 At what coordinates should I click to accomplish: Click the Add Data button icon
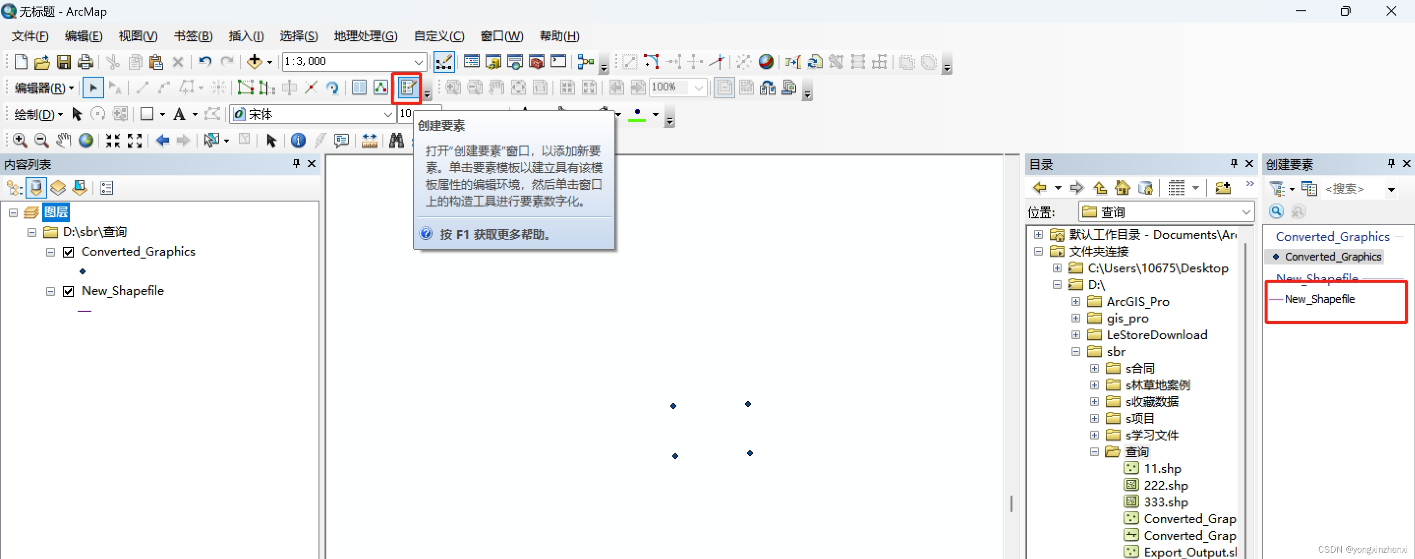[254, 61]
